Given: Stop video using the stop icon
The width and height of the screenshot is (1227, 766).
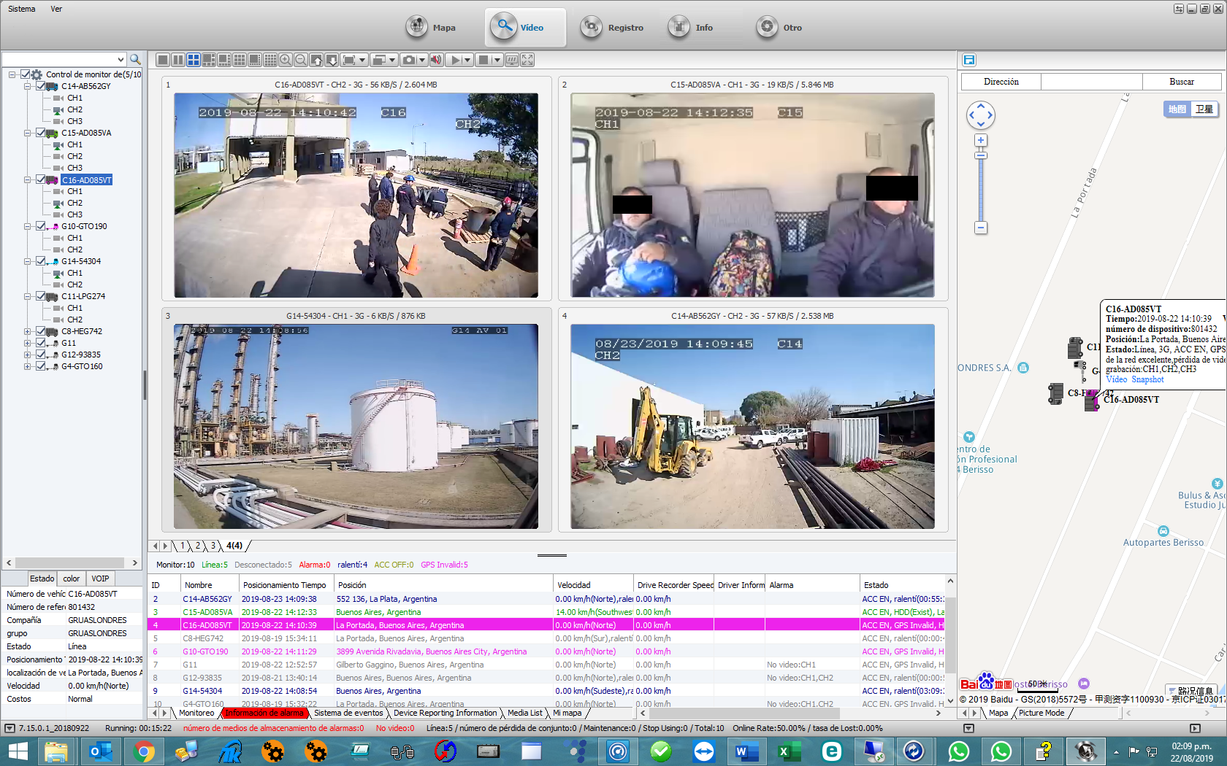Looking at the screenshot, I should 483,60.
